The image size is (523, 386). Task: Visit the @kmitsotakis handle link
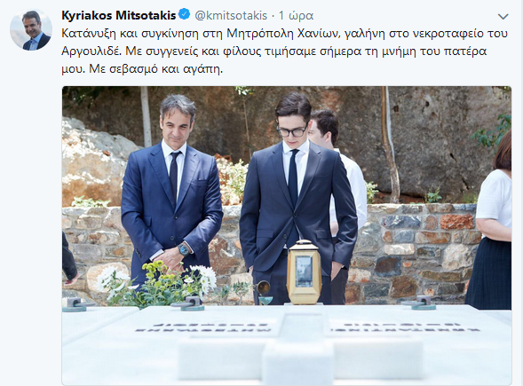[x=231, y=15]
